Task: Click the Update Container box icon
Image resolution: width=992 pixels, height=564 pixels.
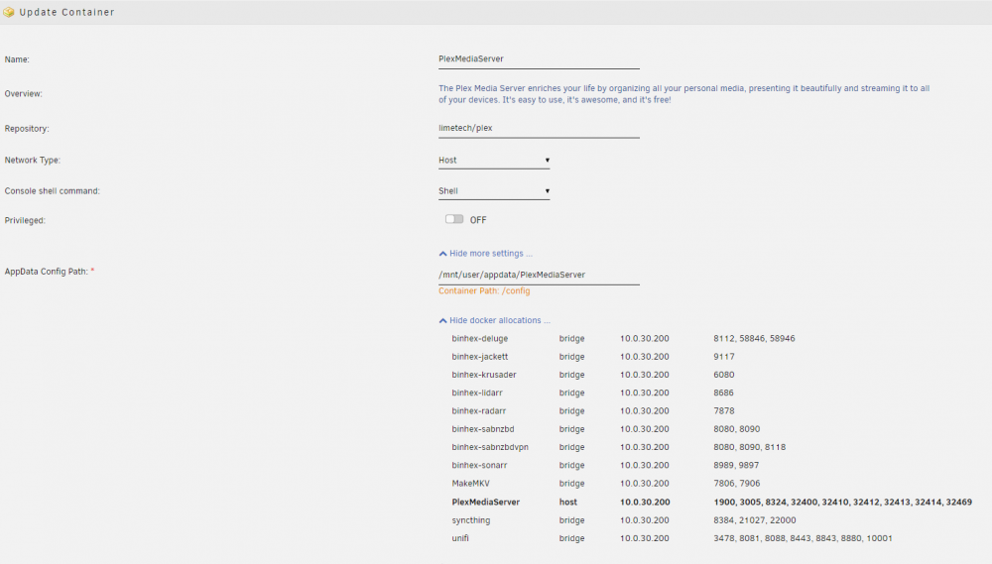Action: point(9,12)
